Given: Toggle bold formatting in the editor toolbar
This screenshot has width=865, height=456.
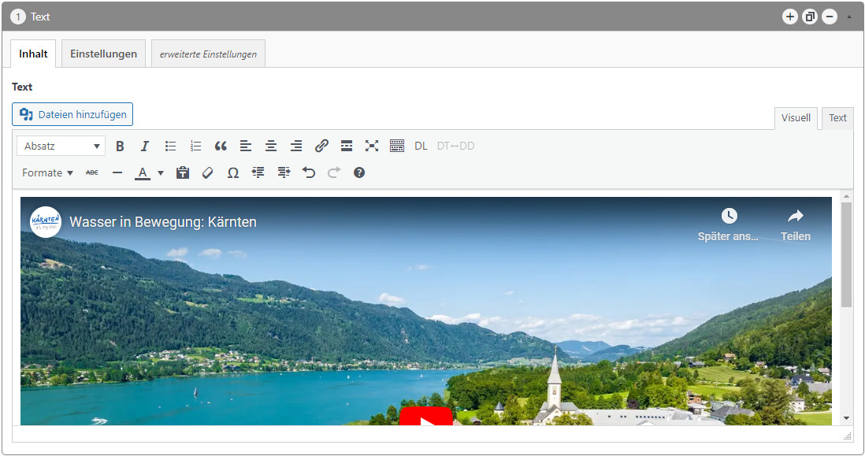Looking at the screenshot, I should click(121, 146).
